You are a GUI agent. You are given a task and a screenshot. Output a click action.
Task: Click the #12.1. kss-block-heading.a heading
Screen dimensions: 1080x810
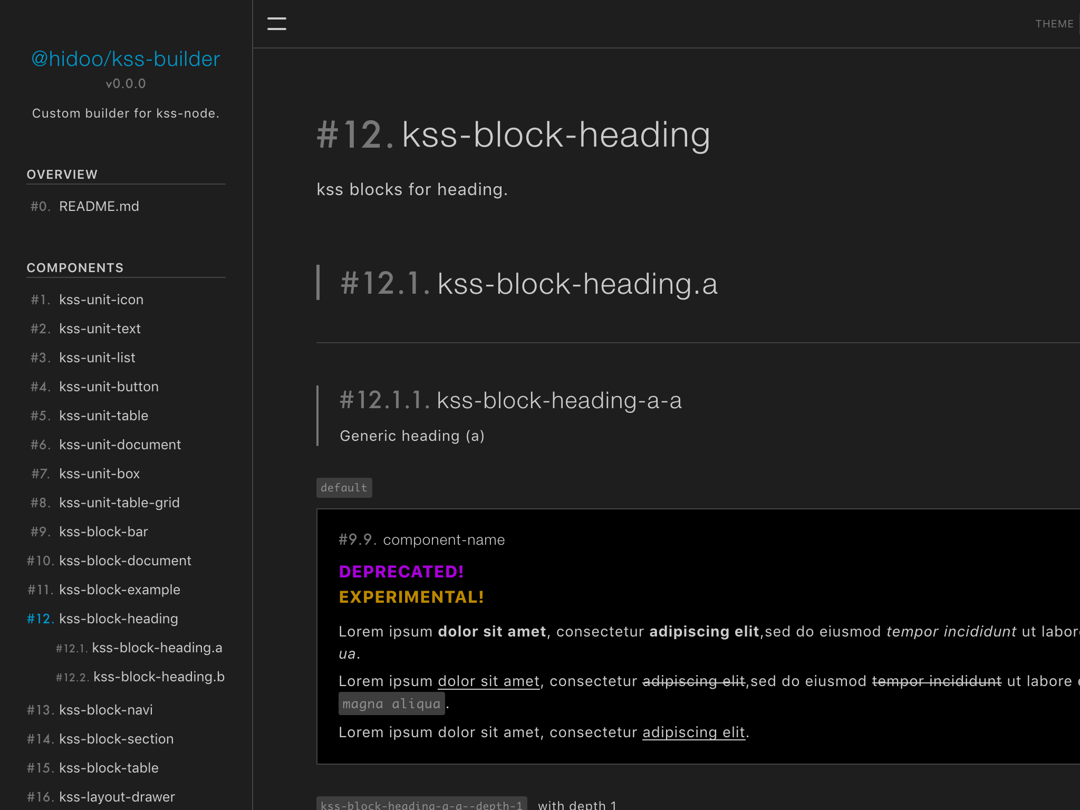(x=529, y=284)
